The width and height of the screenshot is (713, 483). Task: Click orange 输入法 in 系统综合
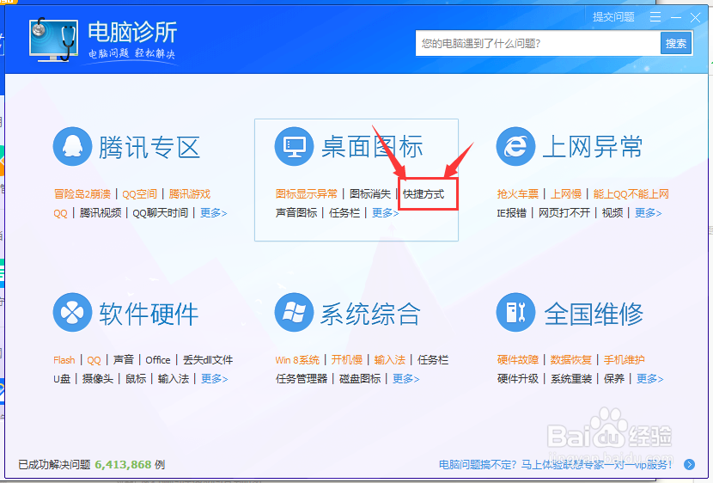coord(390,360)
